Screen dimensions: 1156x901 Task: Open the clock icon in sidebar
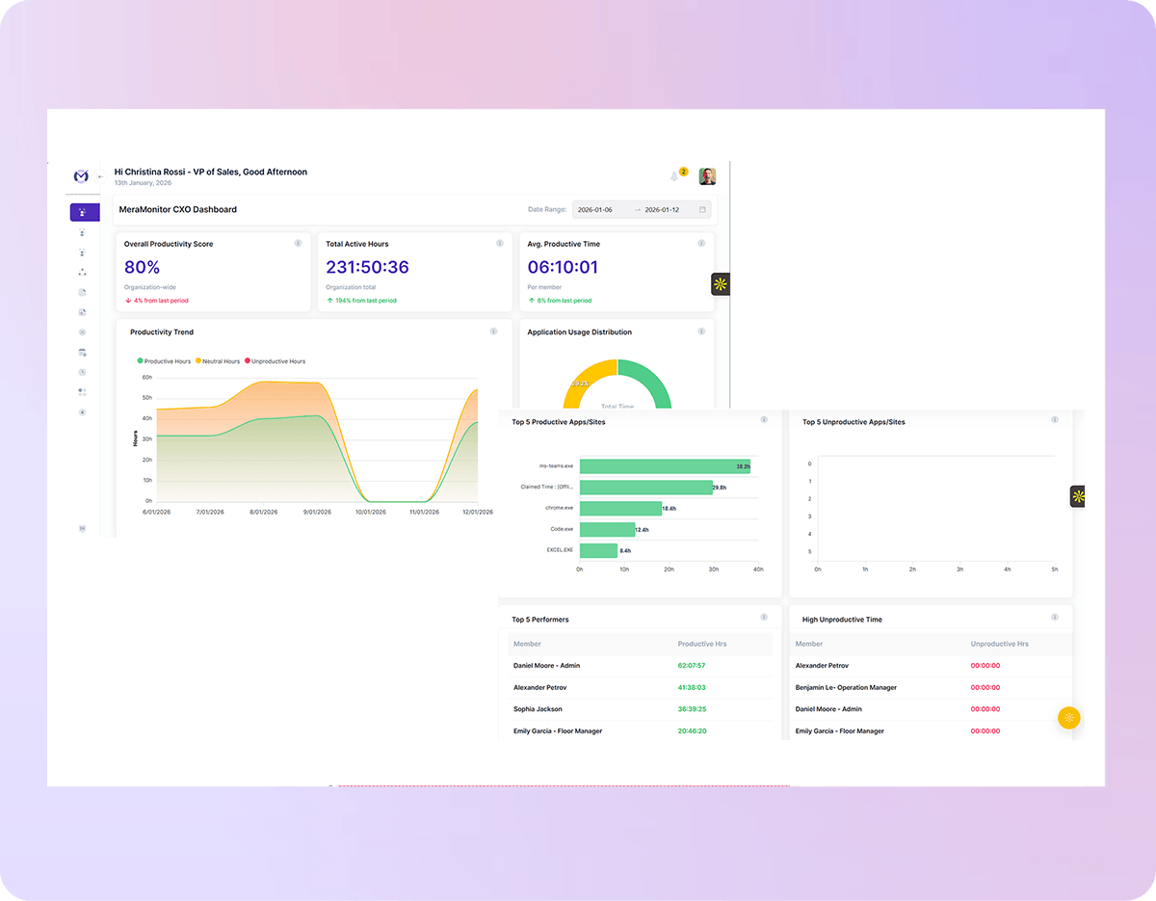82,372
